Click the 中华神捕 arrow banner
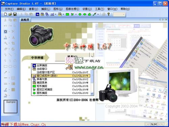 click(35, 58)
